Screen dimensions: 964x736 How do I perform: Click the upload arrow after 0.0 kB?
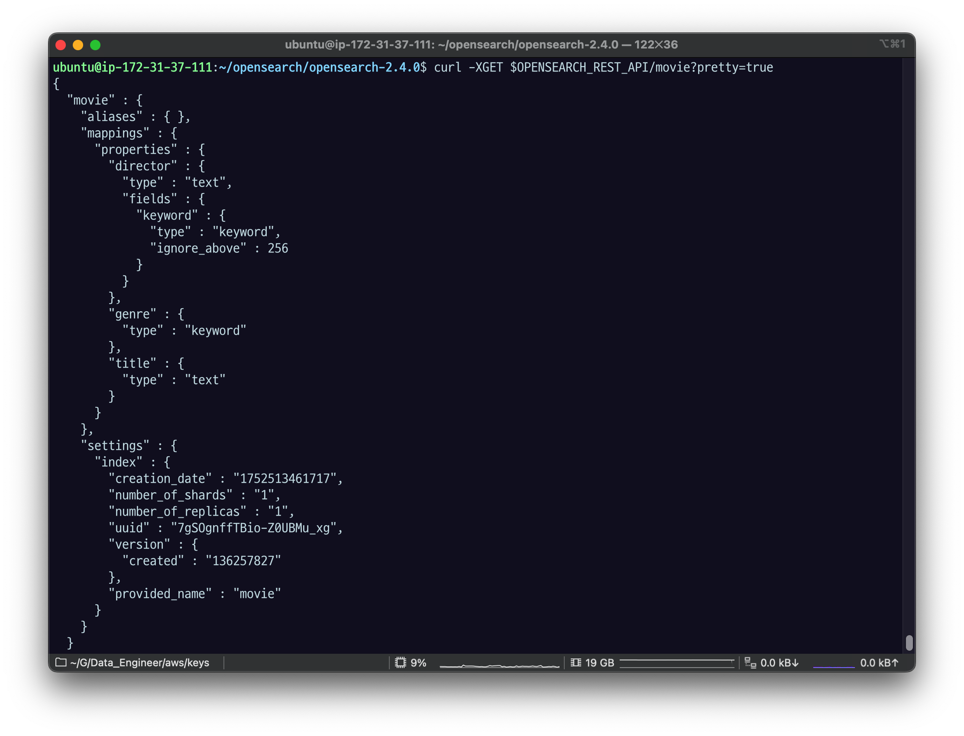(x=895, y=663)
